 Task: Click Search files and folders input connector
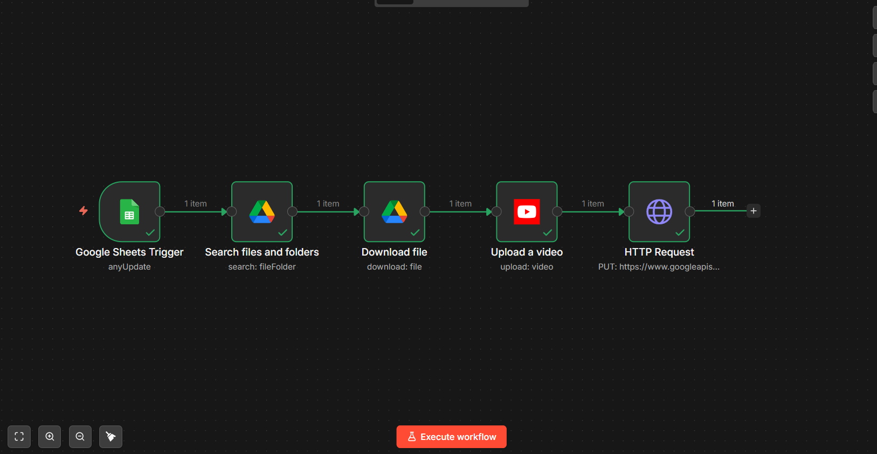[x=232, y=211]
